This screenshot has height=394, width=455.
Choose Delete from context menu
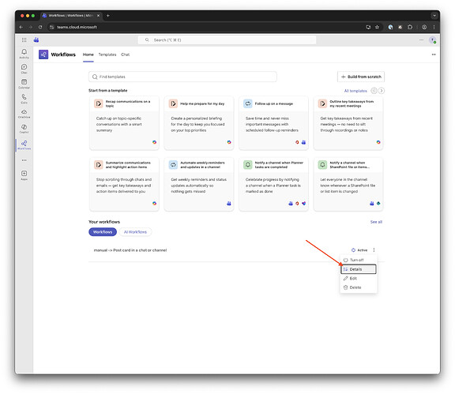click(359, 287)
